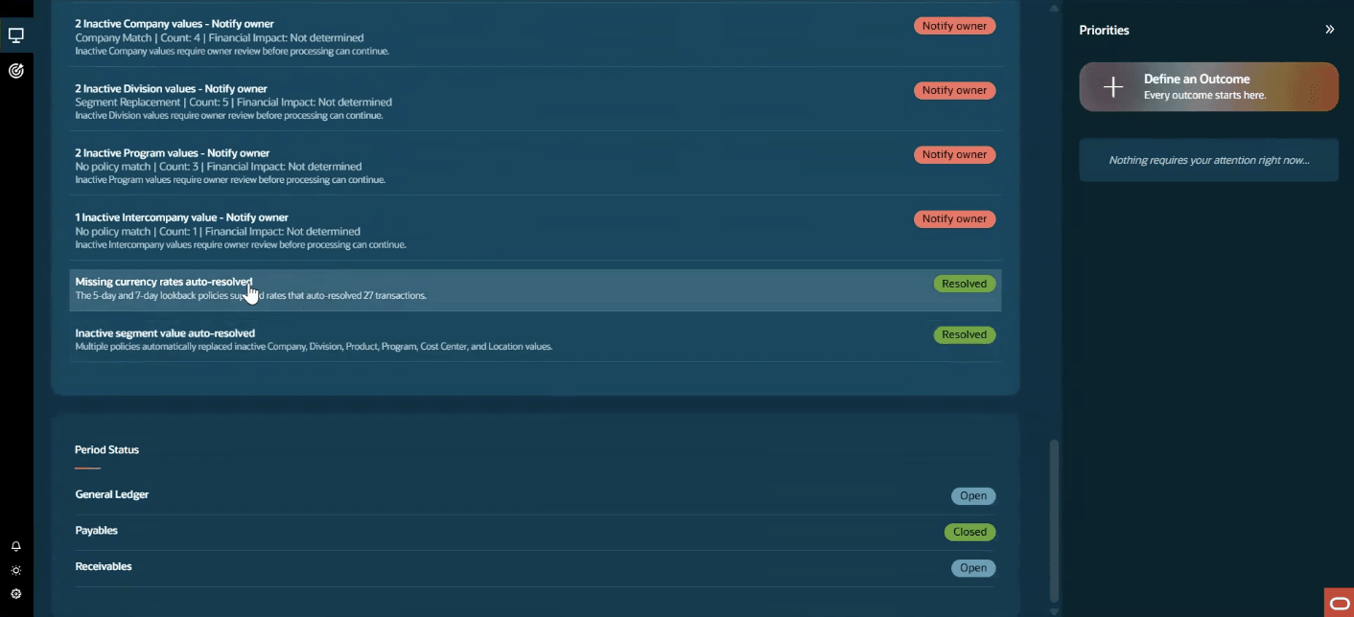The width and height of the screenshot is (1354, 617).
Task: Click Notify owner for Inactive Intercompany value
Action: 954,218
